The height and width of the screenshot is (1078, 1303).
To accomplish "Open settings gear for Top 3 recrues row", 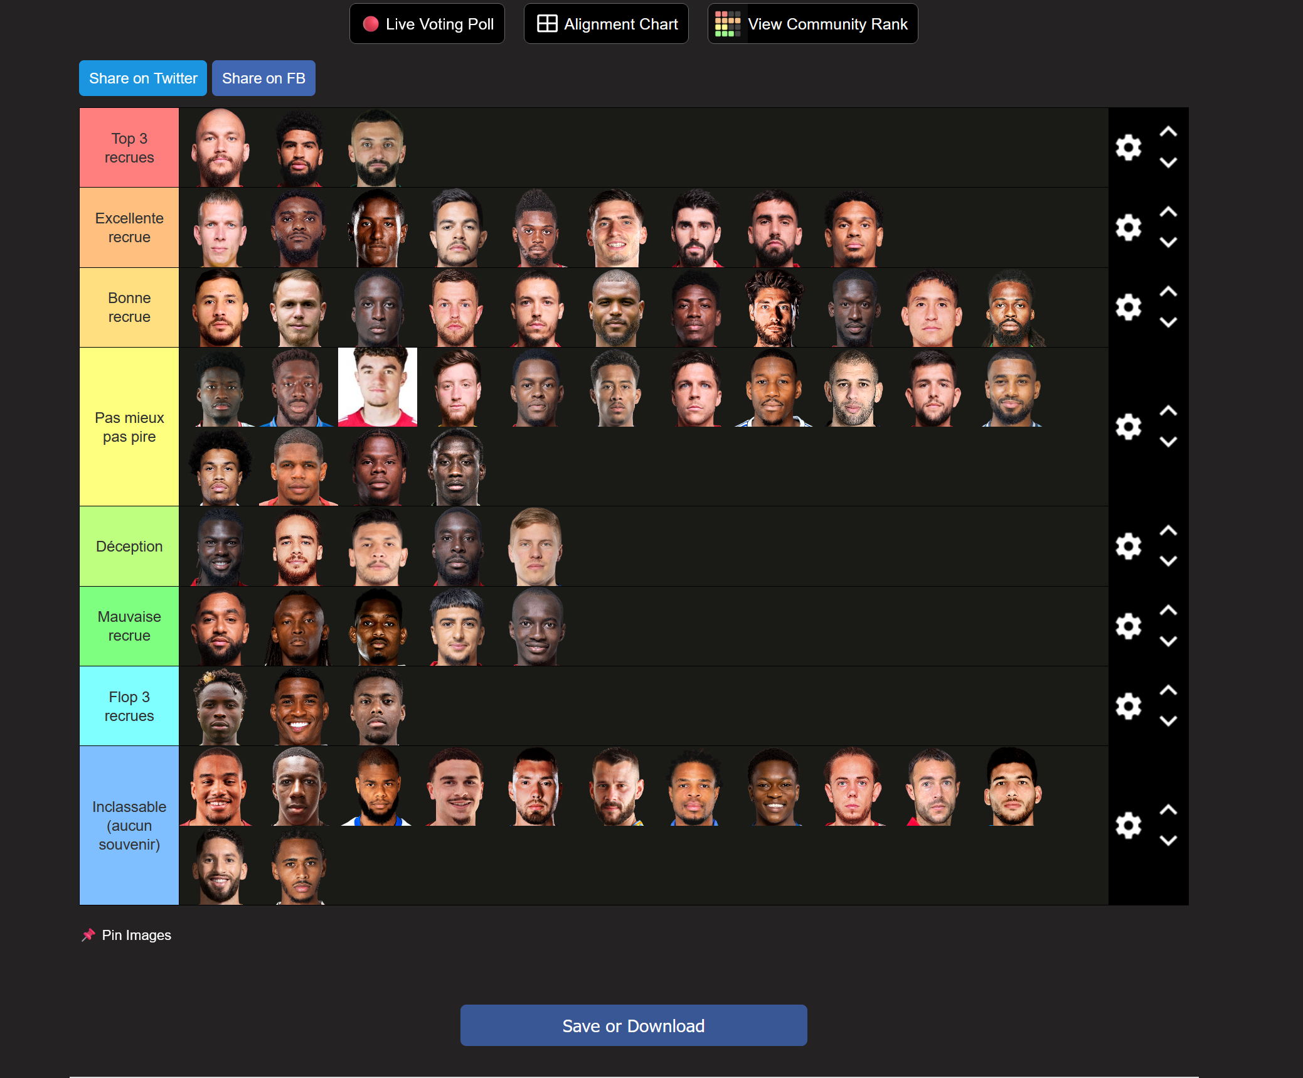I will tap(1128, 147).
